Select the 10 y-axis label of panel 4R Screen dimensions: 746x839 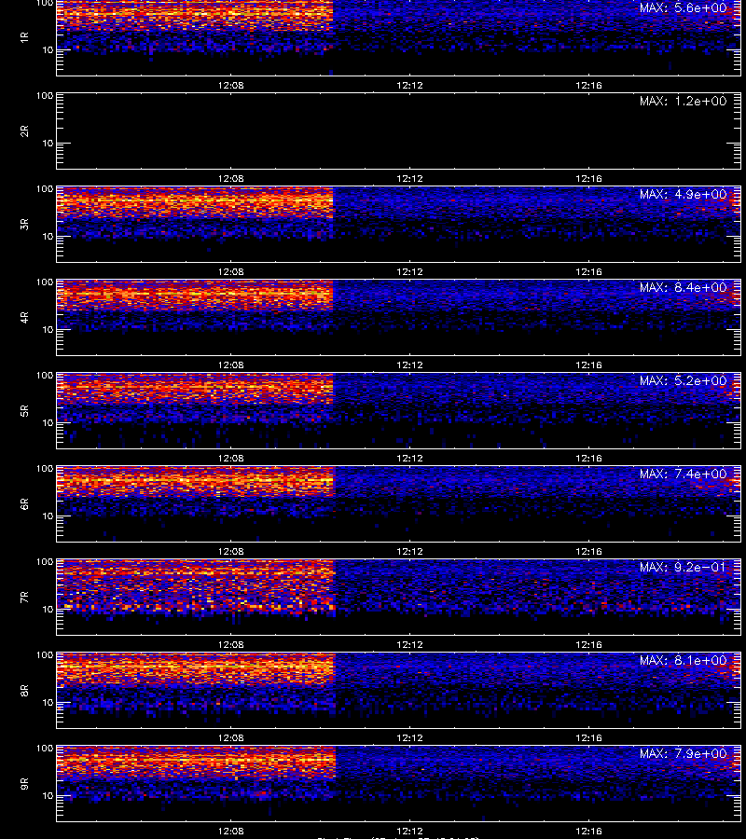48,330
